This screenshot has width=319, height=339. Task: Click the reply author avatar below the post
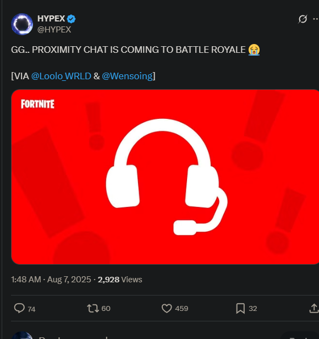(x=22, y=336)
